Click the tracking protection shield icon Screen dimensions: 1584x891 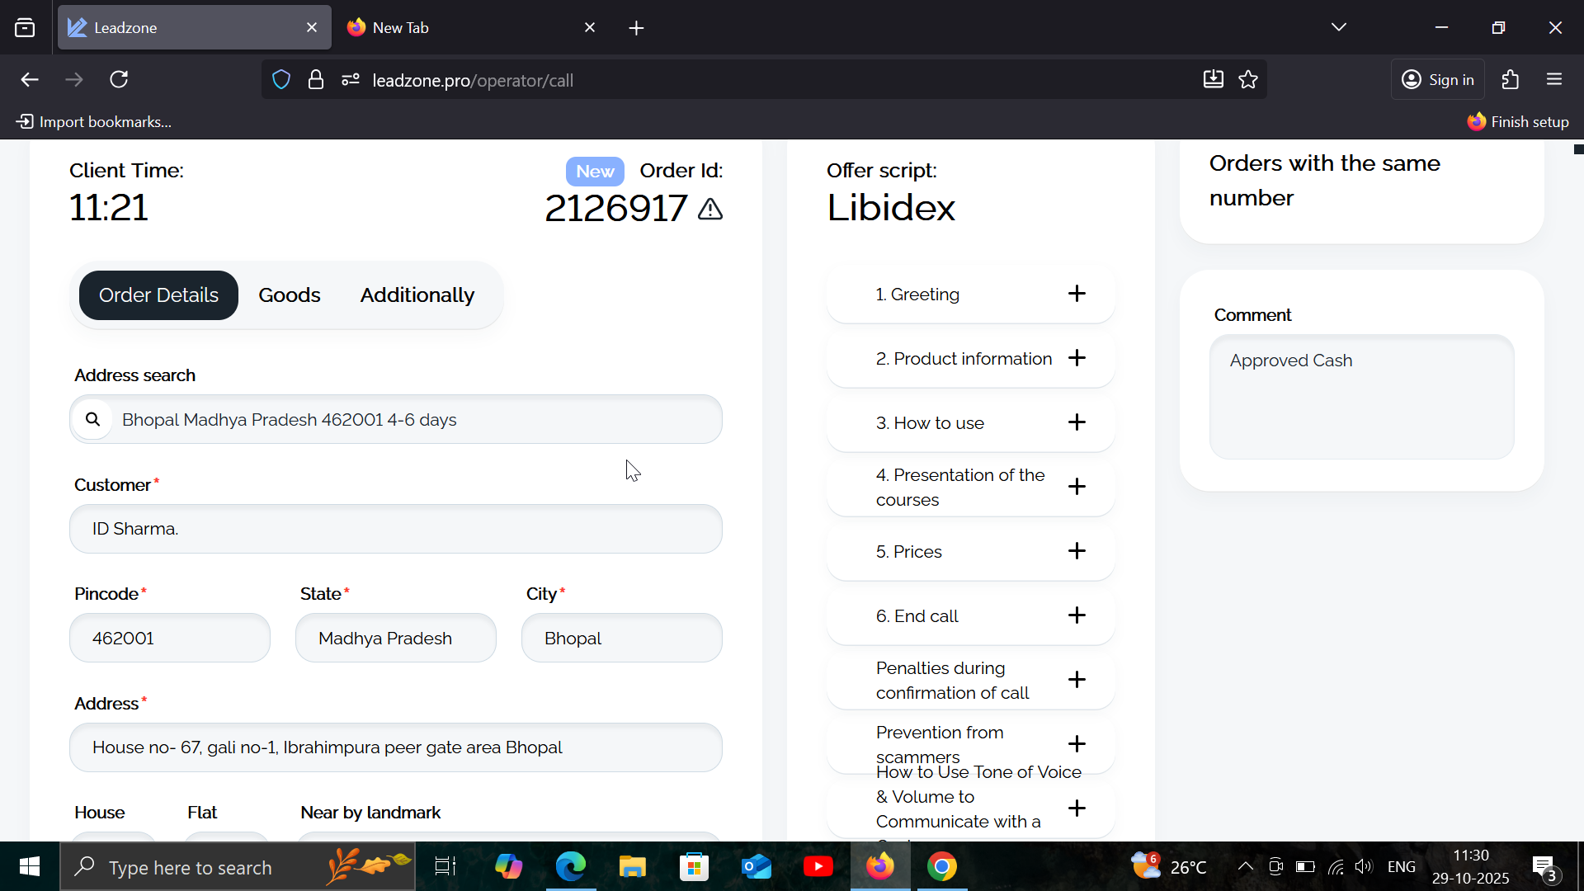click(x=281, y=80)
